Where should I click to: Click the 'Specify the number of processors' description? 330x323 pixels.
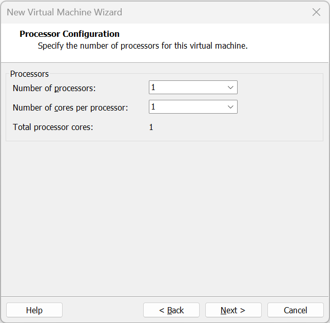tap(143, 46)
